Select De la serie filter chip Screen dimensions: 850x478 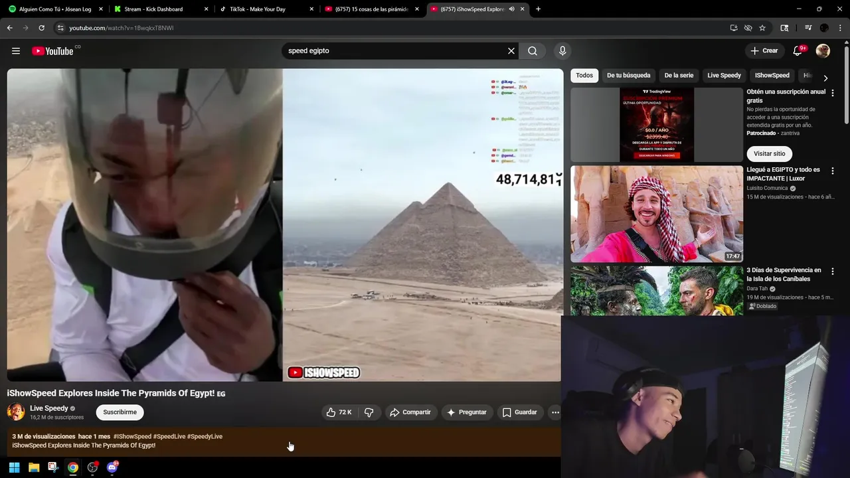click(x=679, y=76)
